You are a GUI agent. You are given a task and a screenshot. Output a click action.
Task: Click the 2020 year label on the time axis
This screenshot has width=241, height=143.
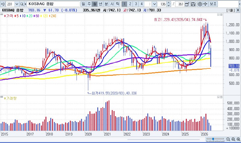point(88,134)
